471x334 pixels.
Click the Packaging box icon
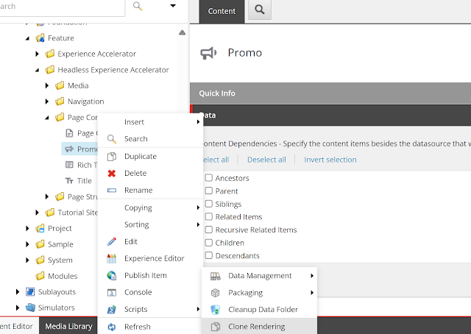click(216, 293)
